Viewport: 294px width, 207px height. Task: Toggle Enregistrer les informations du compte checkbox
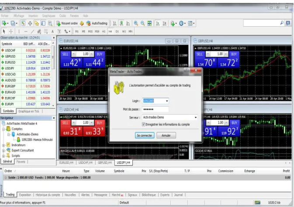tap(144, 124)
